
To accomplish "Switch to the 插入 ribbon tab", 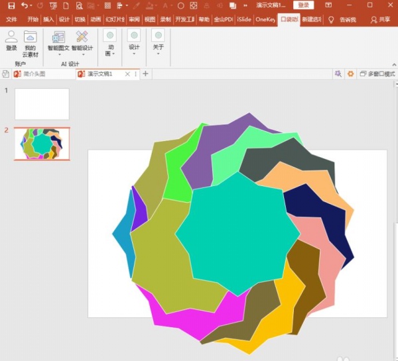I will pyautogui.click(x=48, y=20).
